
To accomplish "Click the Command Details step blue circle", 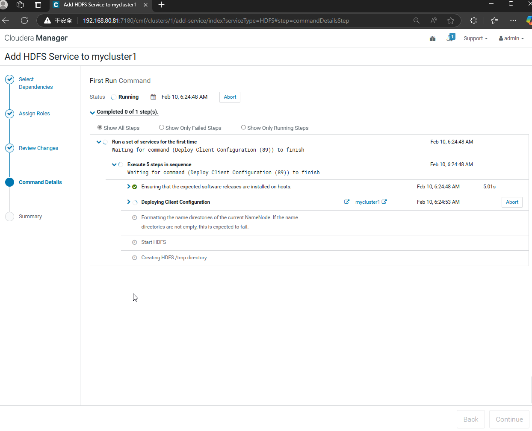I will [9, 182].
